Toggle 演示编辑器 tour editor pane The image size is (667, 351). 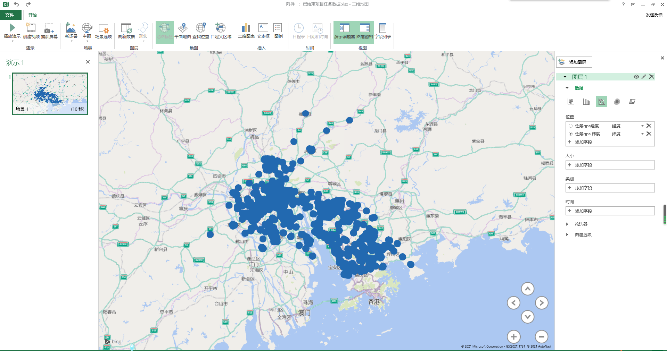click(x=344, y=32)
